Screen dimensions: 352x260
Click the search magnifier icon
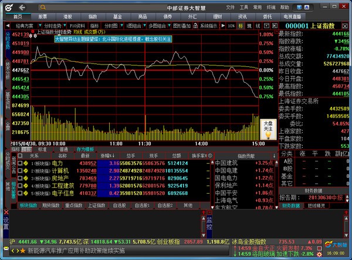pyautogui.click(x=43, y=8)
